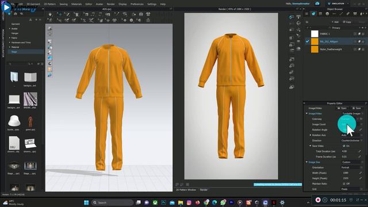The height and width of the screenshot is (207, 368).
Task: Click the pause button beside the recording timer
Action: (x=325, y=200)
